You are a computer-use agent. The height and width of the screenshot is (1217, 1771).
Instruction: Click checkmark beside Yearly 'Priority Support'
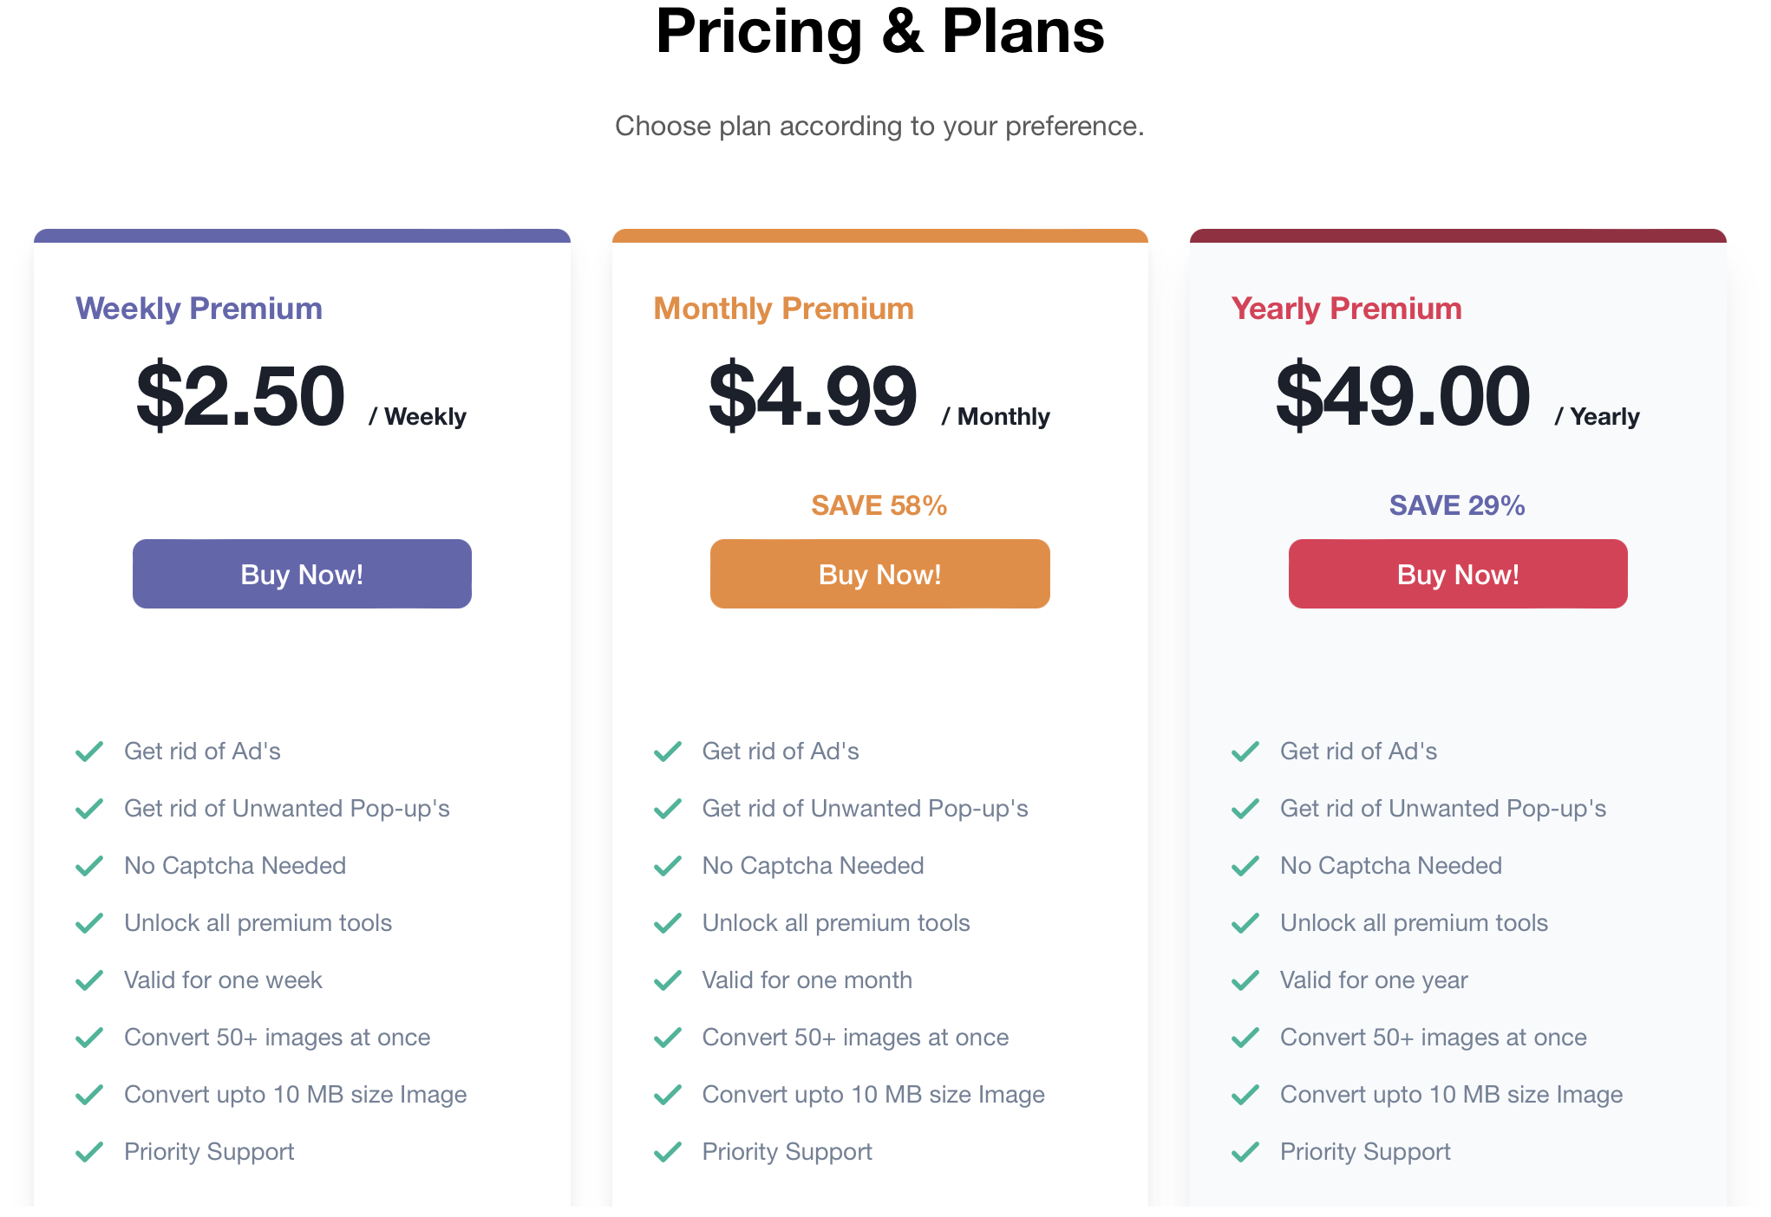[x=1245, y=1152]
